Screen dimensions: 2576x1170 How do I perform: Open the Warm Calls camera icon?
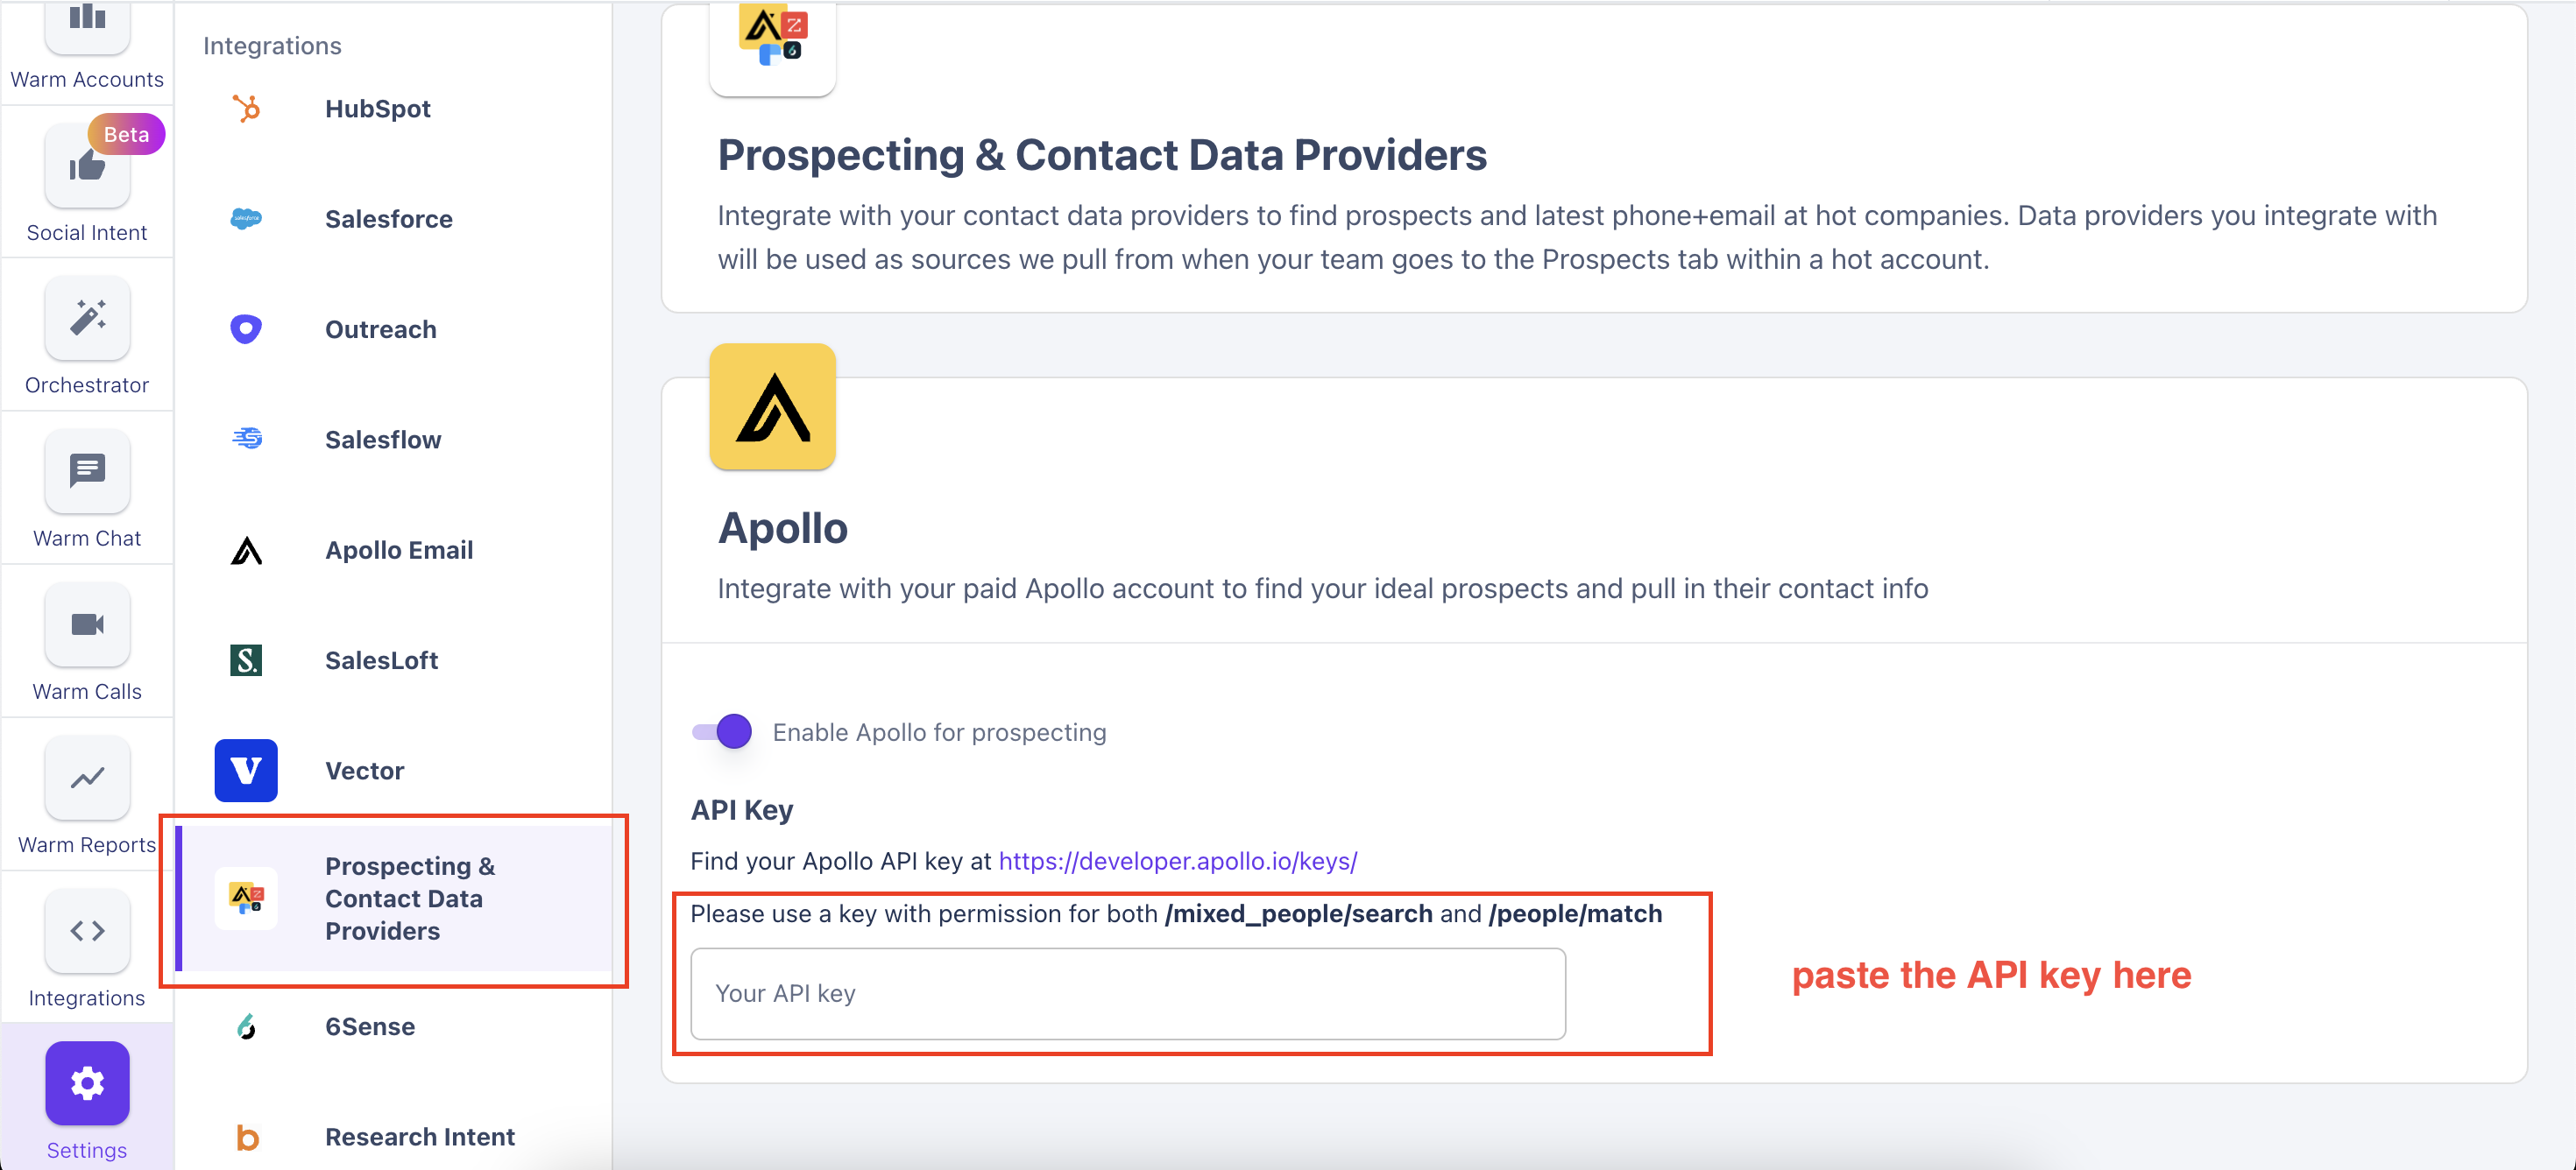click(87, 624)
